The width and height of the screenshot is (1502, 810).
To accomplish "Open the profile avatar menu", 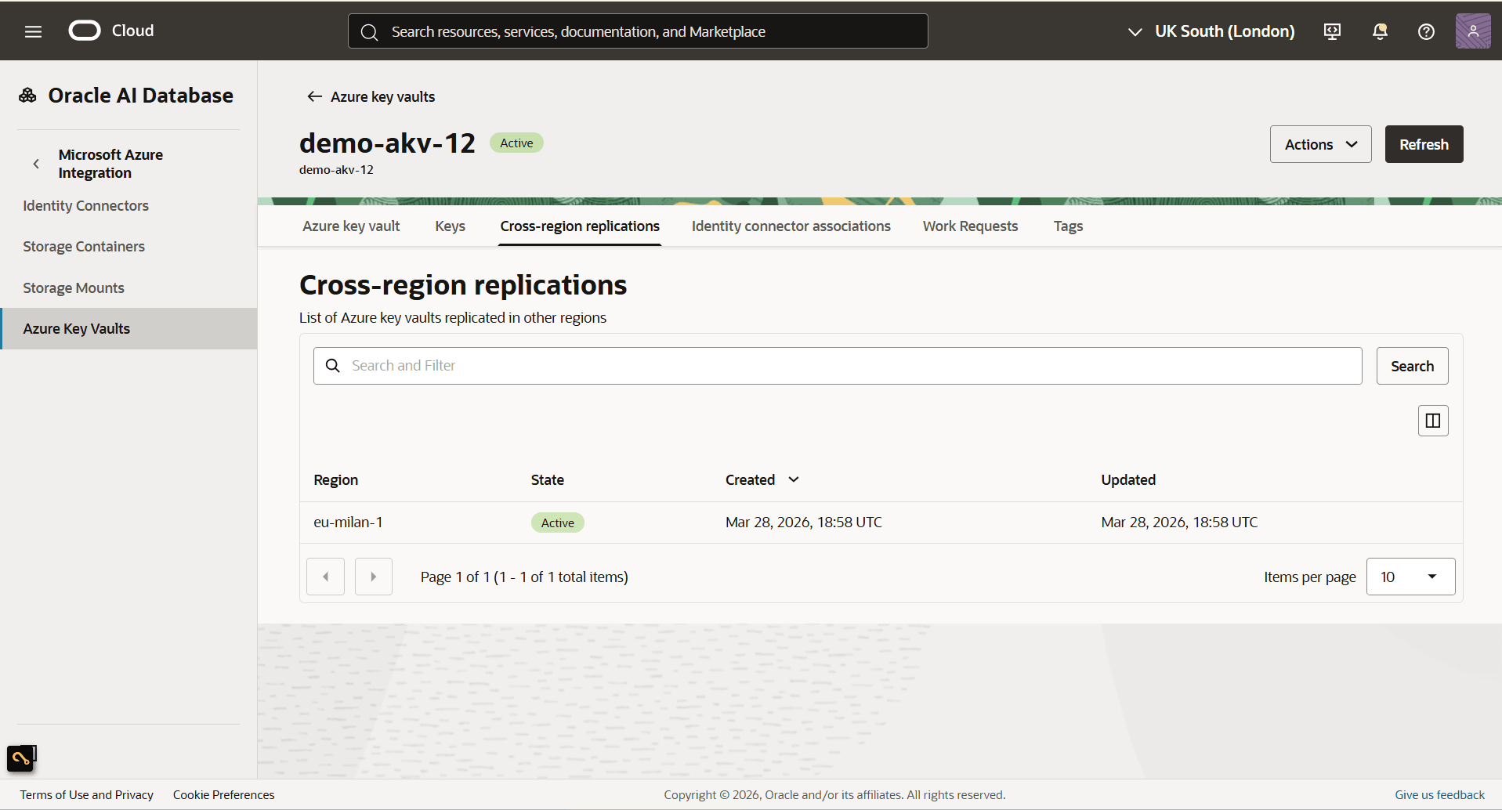I will (1474, 31).
